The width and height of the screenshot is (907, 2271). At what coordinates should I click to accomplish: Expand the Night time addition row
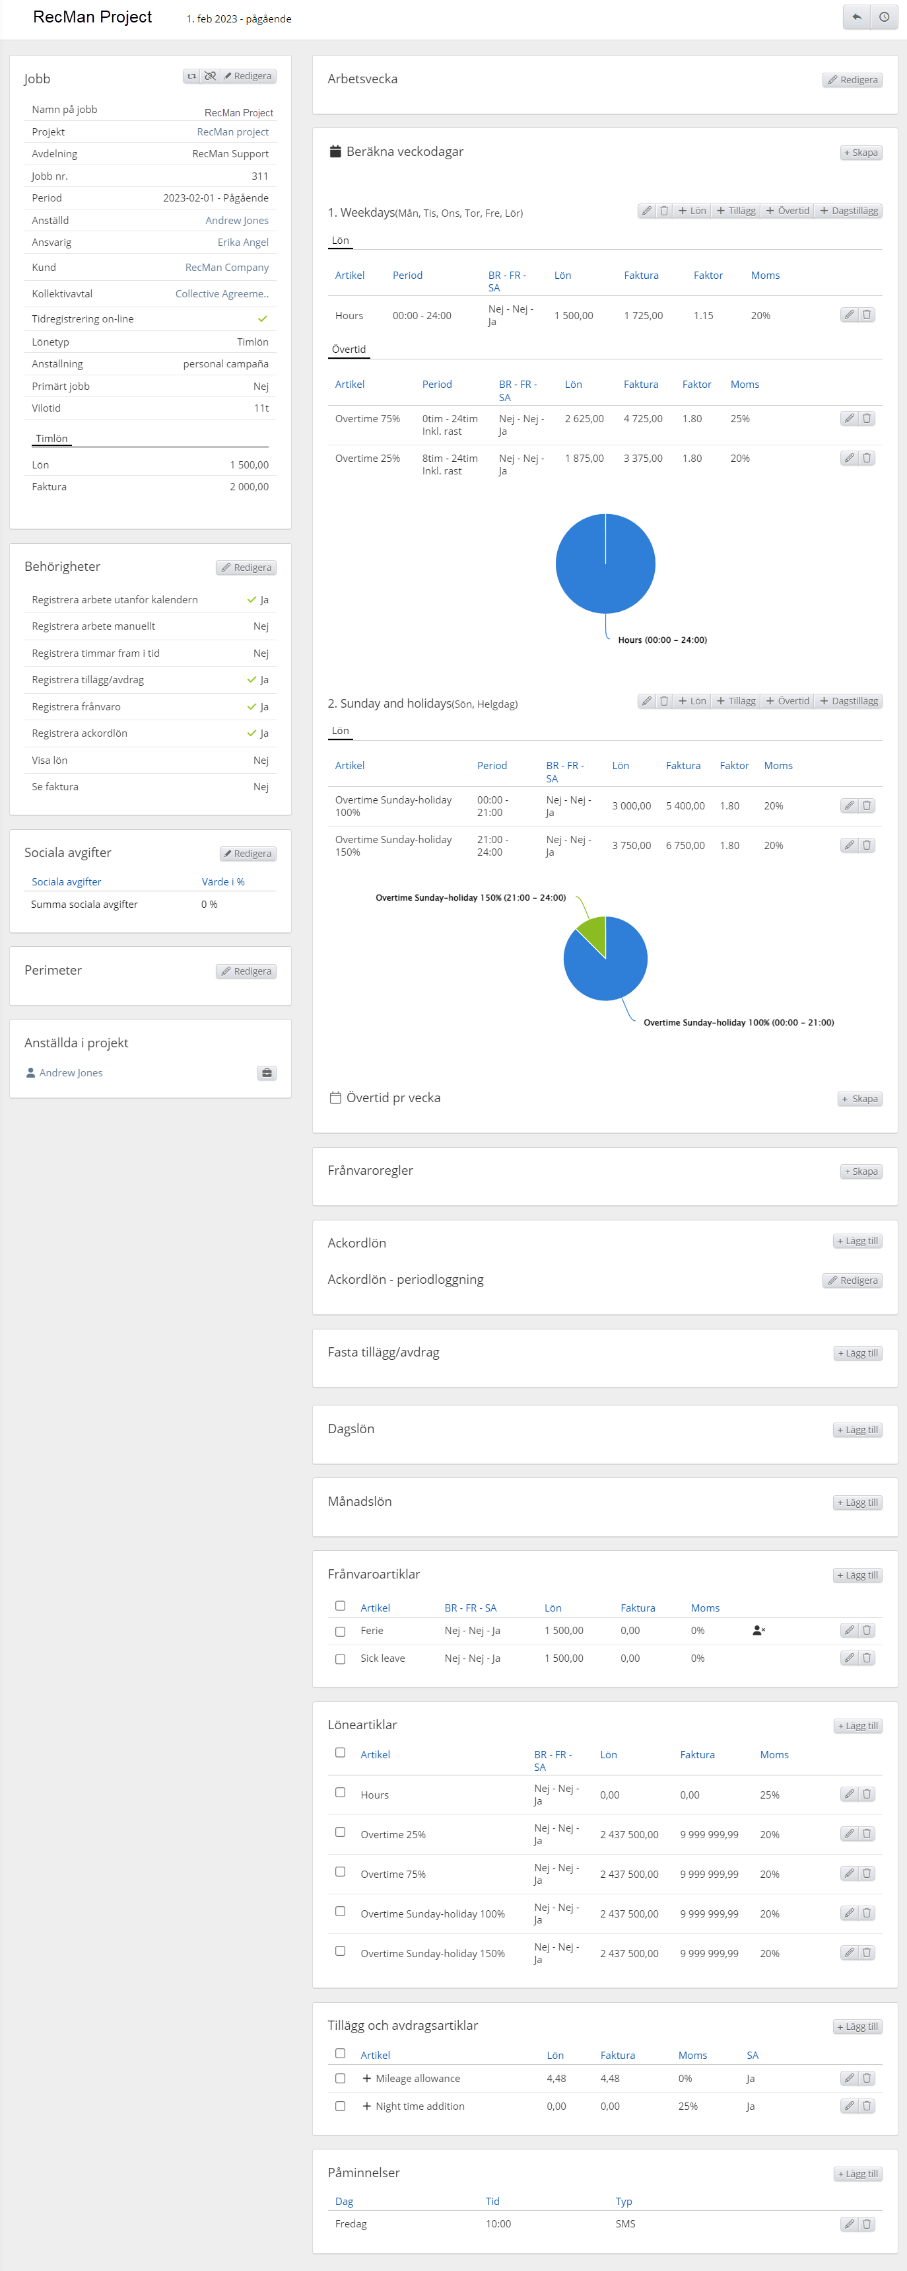pyautogui.click(x=366, y=2105)
